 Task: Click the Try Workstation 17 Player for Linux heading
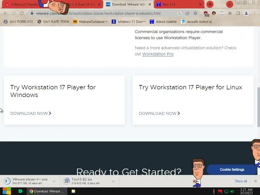tap(190, 87)
